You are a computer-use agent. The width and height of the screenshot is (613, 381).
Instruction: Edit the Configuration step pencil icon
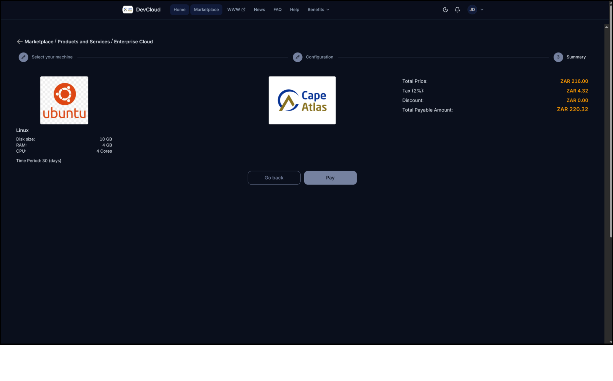coord(298,57)
